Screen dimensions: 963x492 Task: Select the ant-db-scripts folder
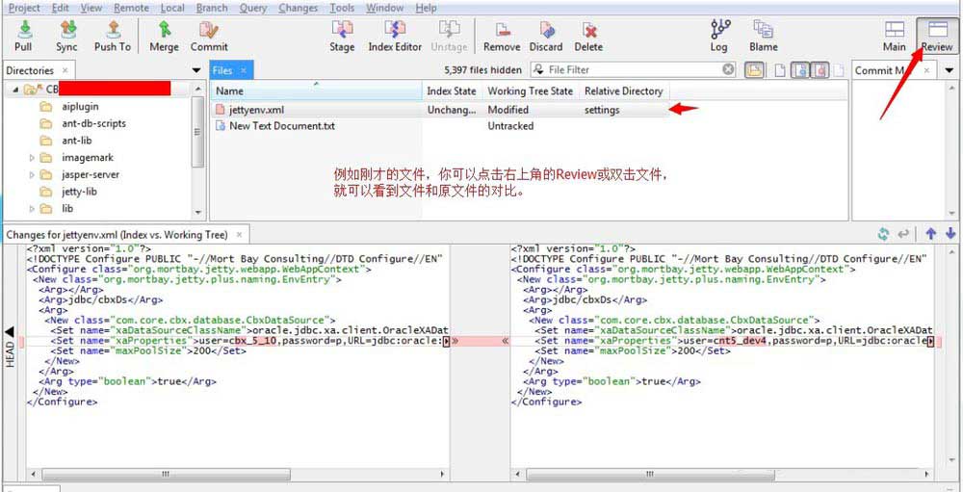[93, 123]
